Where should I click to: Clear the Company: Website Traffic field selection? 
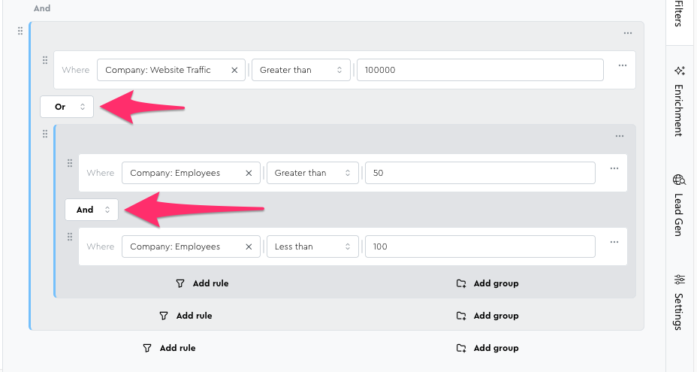234,70
